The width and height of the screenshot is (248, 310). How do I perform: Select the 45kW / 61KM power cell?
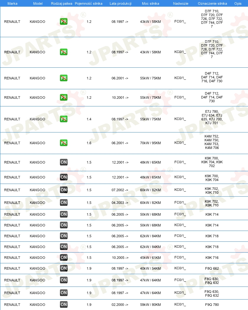(x=150, y=258)
